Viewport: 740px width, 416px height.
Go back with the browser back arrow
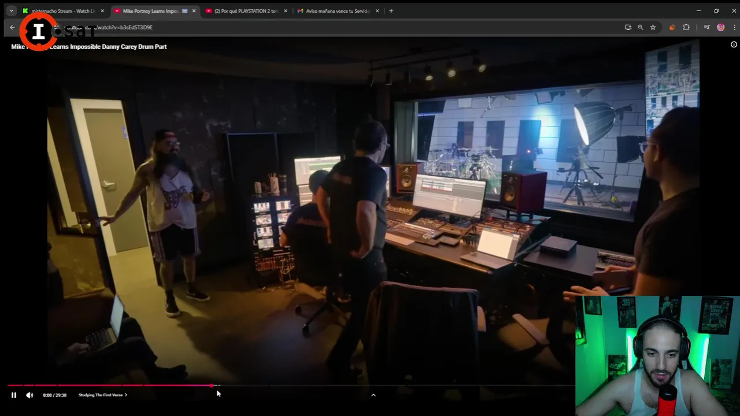[12, 27]
